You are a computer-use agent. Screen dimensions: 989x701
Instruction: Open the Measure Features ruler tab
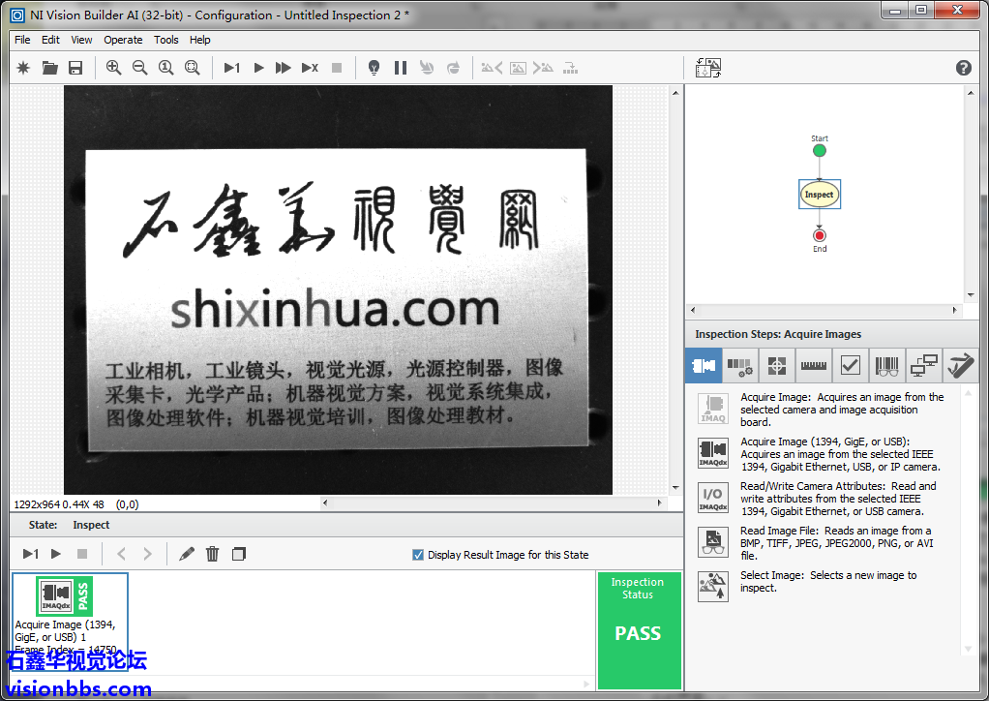coord(813,366)
